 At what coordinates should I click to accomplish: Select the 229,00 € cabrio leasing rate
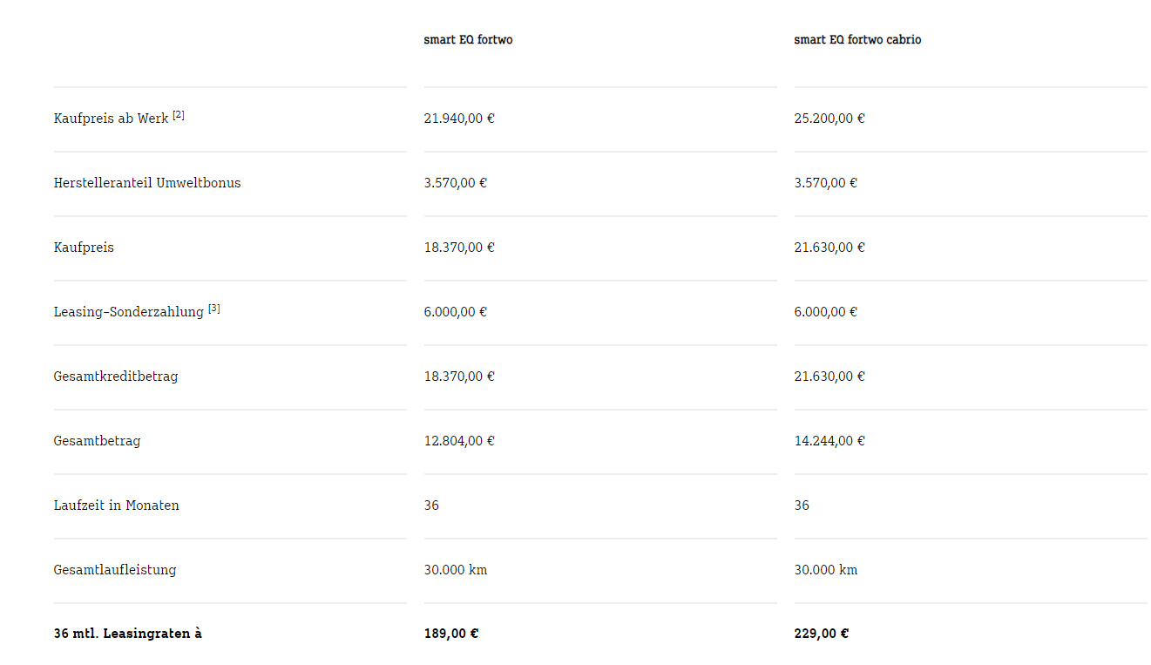click(822, 634)
